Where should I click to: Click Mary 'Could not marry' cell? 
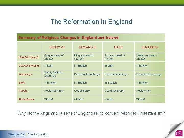[118, 91]
